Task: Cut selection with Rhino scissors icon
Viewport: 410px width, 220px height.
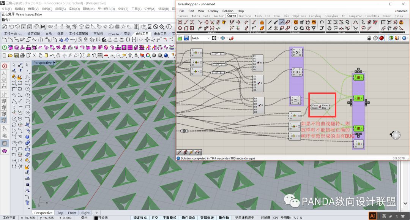Action: 34,55
